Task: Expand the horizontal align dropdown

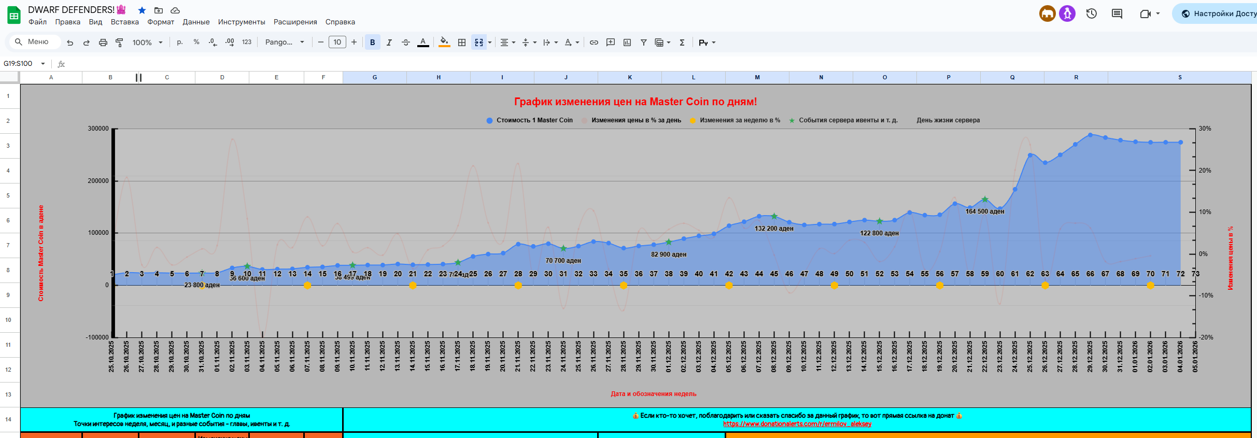Action: 507,43
